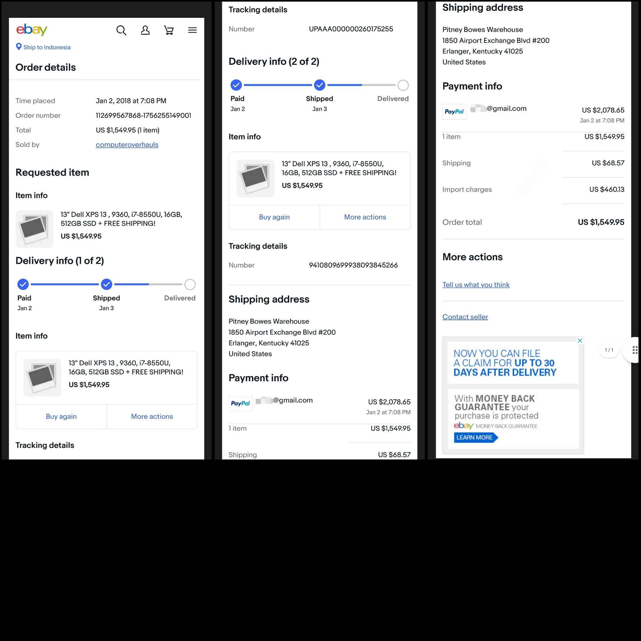Click the Requested item Dell XPS thumbnail
Viewport: 641px width, 641px height.
tap(34, 229)
